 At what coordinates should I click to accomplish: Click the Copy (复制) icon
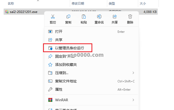68,17
